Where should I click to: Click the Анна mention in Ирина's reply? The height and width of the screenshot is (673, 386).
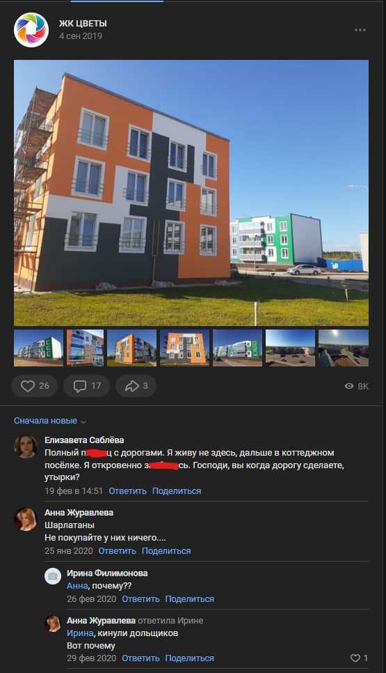pyautogui.click(x=77, y=586)
